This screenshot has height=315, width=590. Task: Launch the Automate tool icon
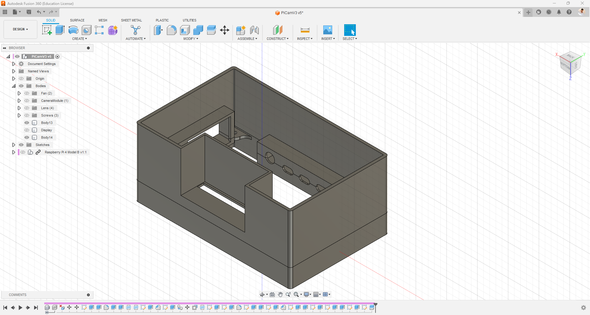coord(136,30)
